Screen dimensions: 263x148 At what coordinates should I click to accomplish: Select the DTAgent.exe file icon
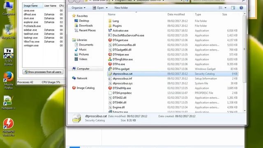pyautogui.click(x=110, y=40)
